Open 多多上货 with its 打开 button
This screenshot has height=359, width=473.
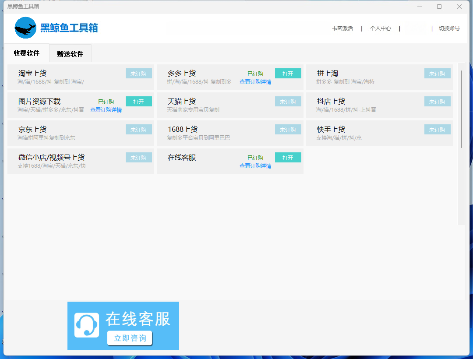click(288, 74)
